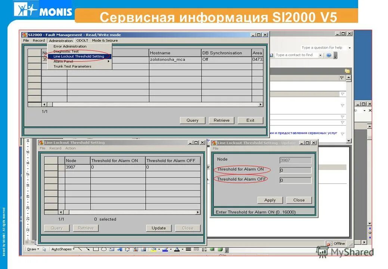Click Close button in Update dialog
Image resolution: width=388 pixels, height=269 pixels.
(299, 200)
